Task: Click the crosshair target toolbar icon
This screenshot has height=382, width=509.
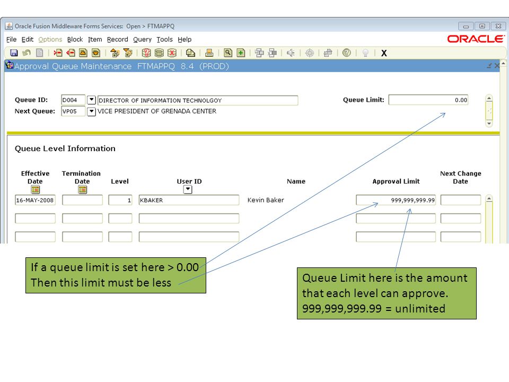Action: (x=310, y=53)
